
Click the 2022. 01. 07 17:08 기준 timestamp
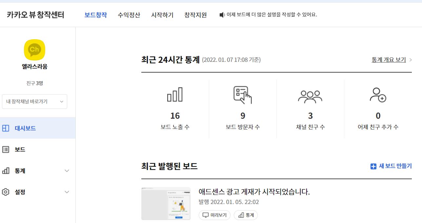[x=231, y=60]
